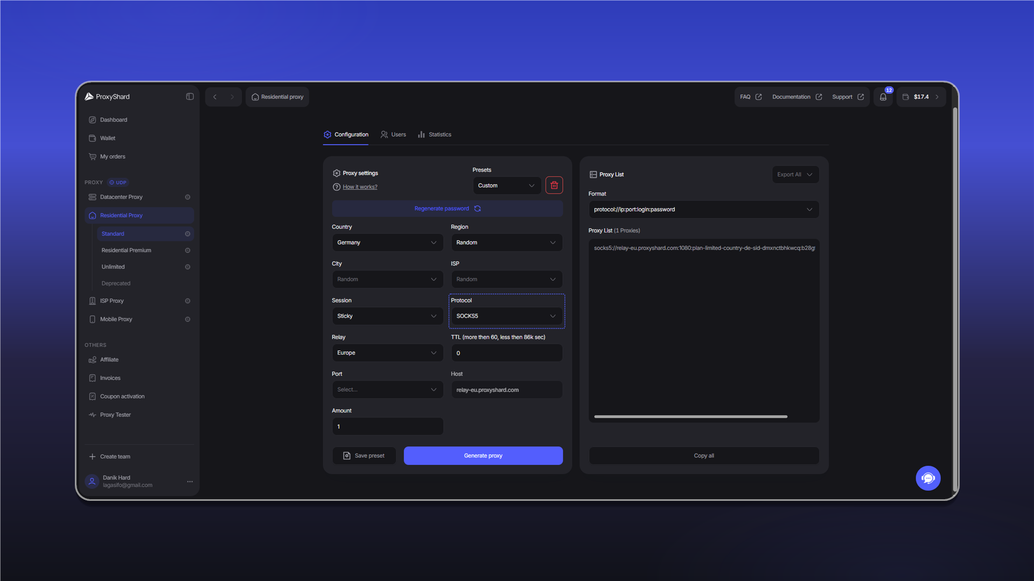Screen dimensions: 1034x581
Task: Focus the Amount input field
Action: coord(387,427)
